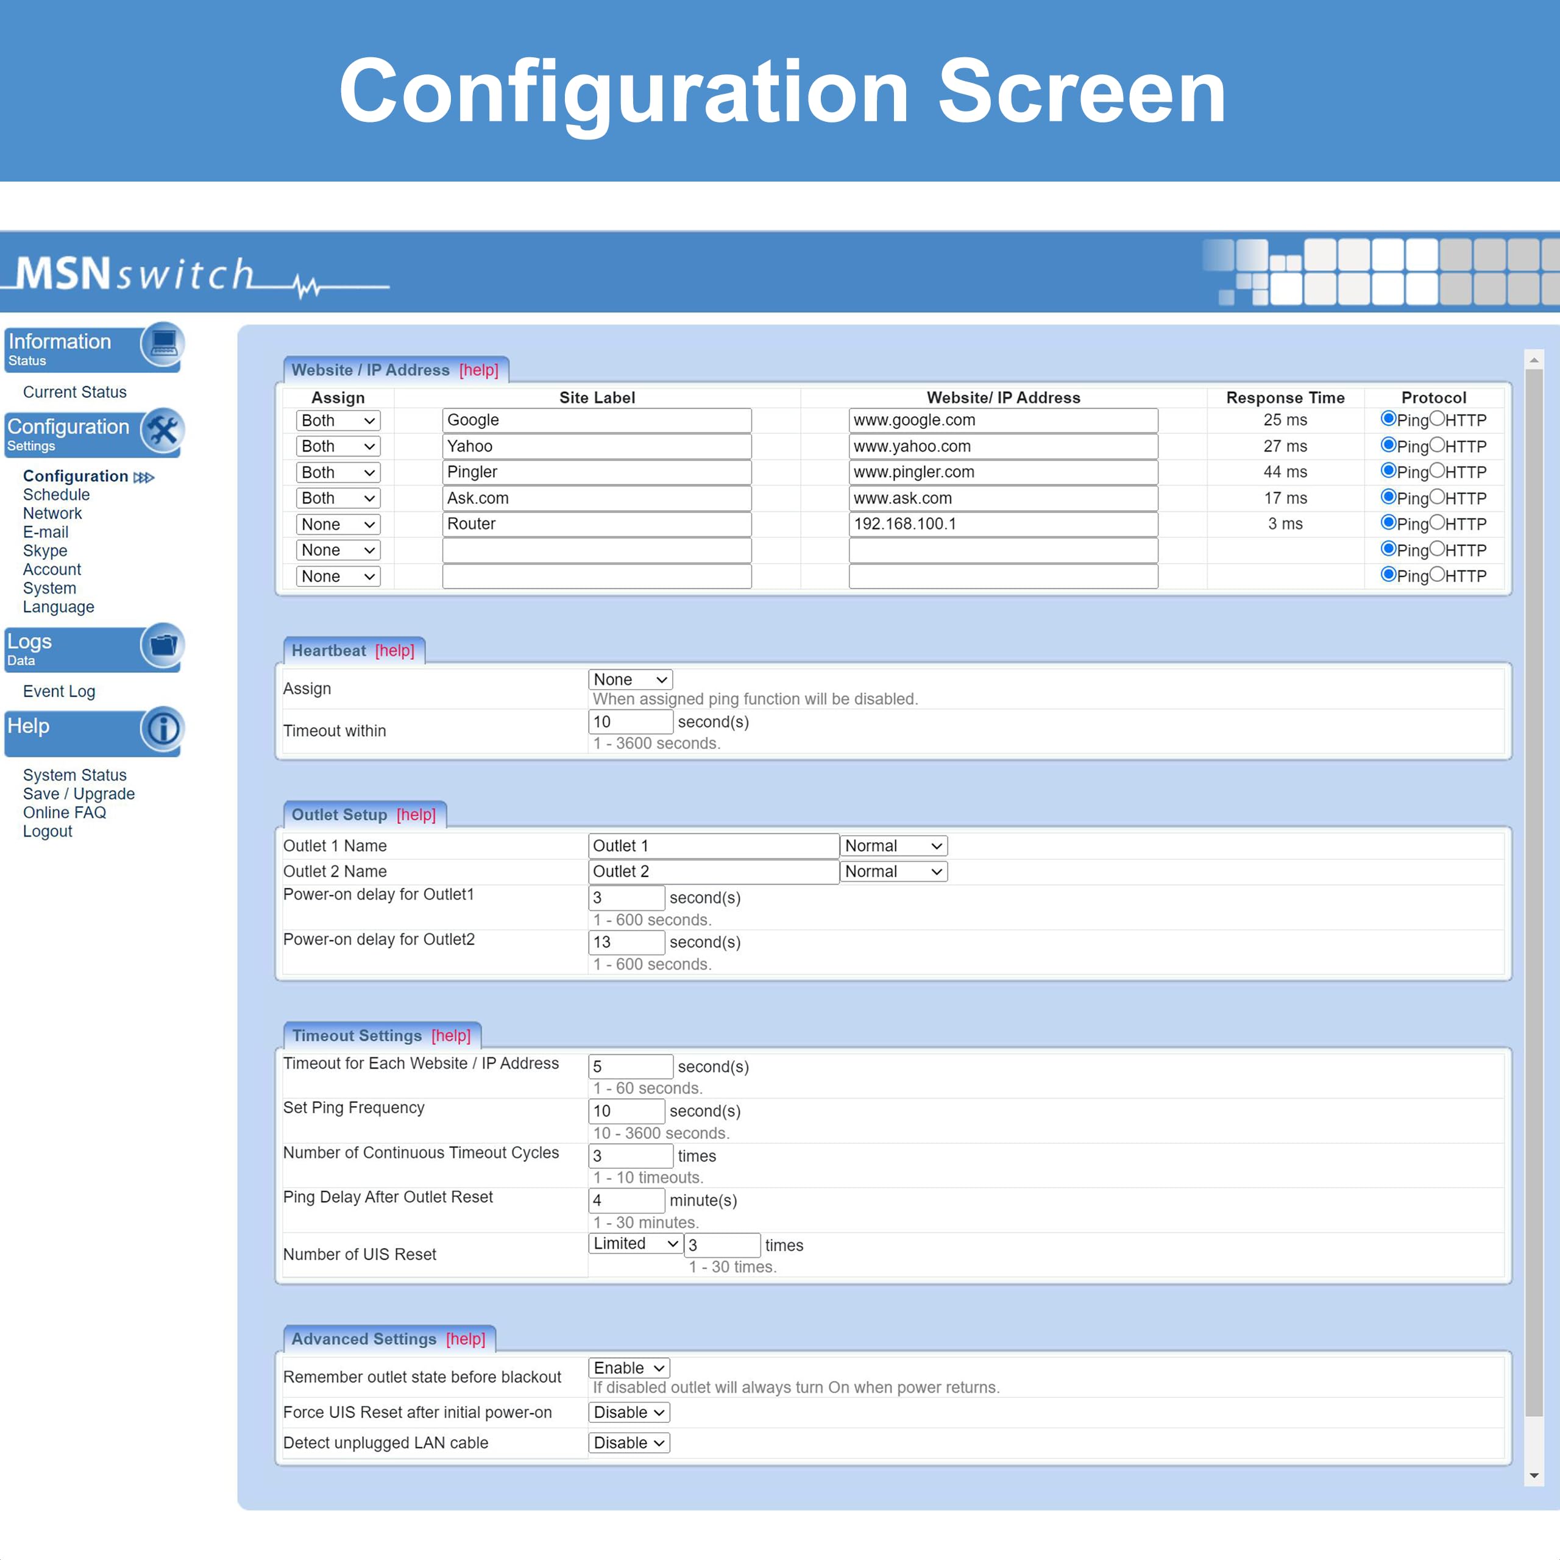Image resolution: width=1560 pixels, height=1560 pixels.
Task: Click the Help info circle icon
Action: pyautogui.click(x=162, y=729)
